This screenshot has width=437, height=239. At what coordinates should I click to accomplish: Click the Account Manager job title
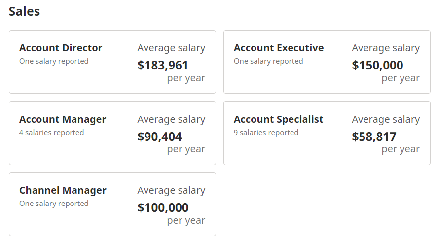click(x=63, y=119)
